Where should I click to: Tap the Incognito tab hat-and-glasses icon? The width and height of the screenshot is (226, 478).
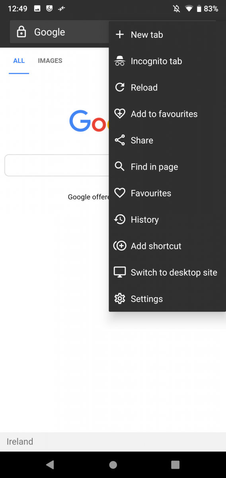(120, 61)
